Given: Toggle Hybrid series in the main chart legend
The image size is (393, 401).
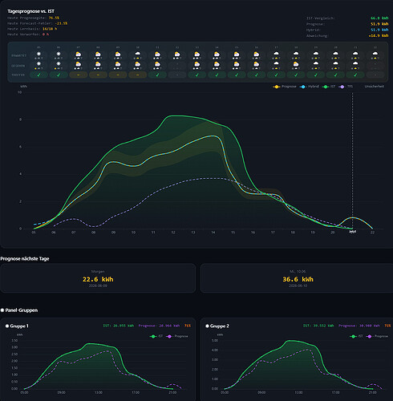Looking at the screenshot, I should coord(309,87).
